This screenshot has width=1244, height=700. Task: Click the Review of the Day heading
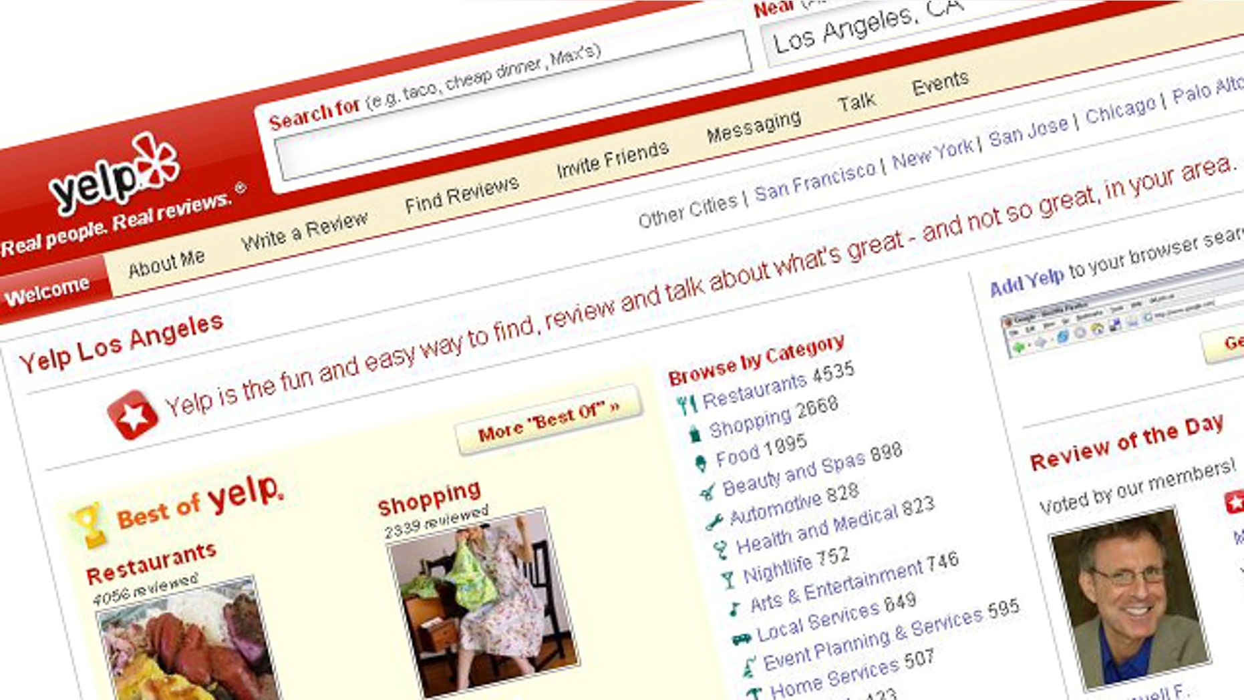click(x=1127, y=442)
